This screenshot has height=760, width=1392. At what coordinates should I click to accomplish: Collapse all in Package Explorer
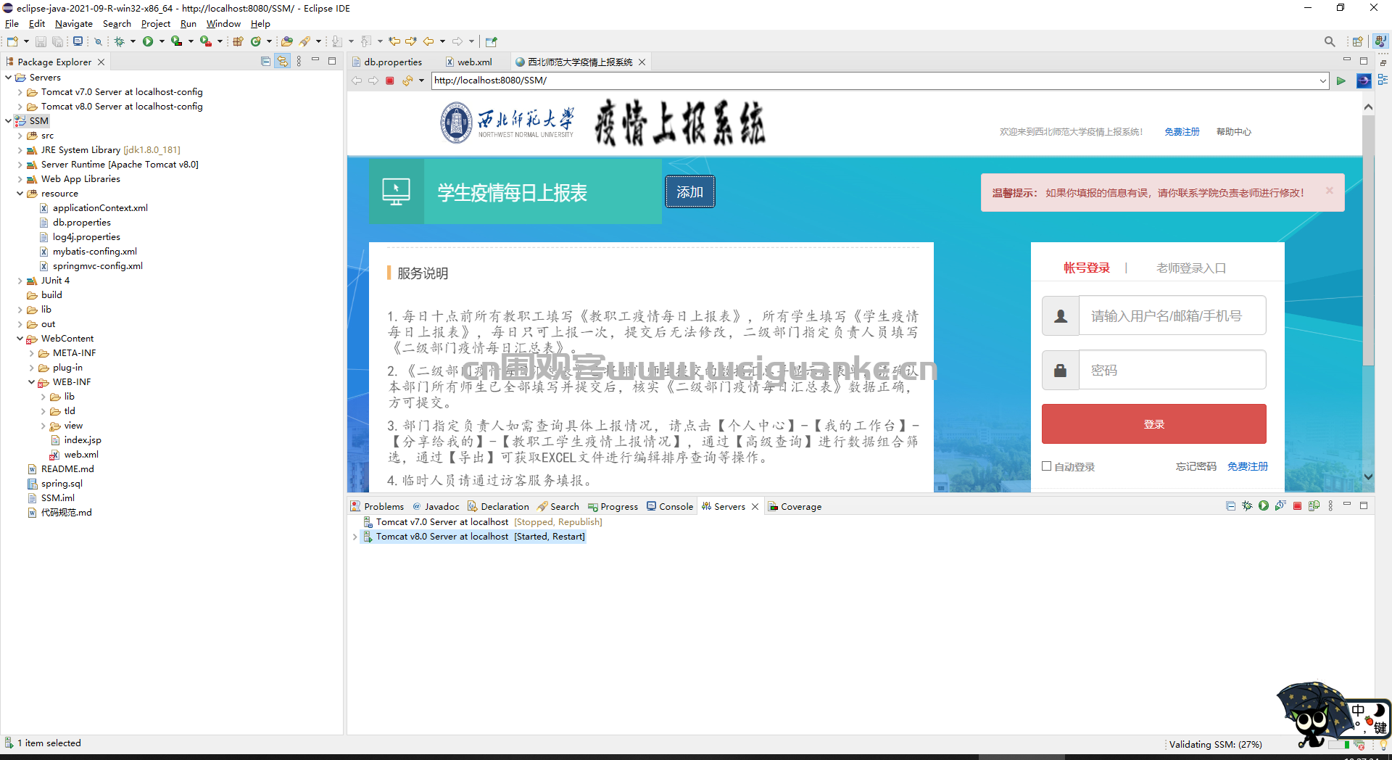(265, 62)
